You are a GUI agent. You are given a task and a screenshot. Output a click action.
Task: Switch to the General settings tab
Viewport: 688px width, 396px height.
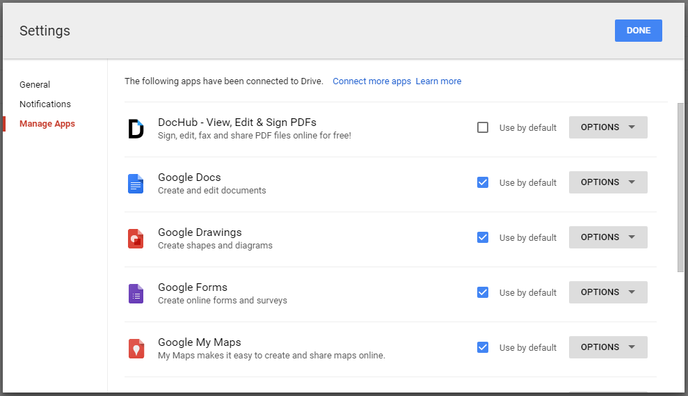35,84
